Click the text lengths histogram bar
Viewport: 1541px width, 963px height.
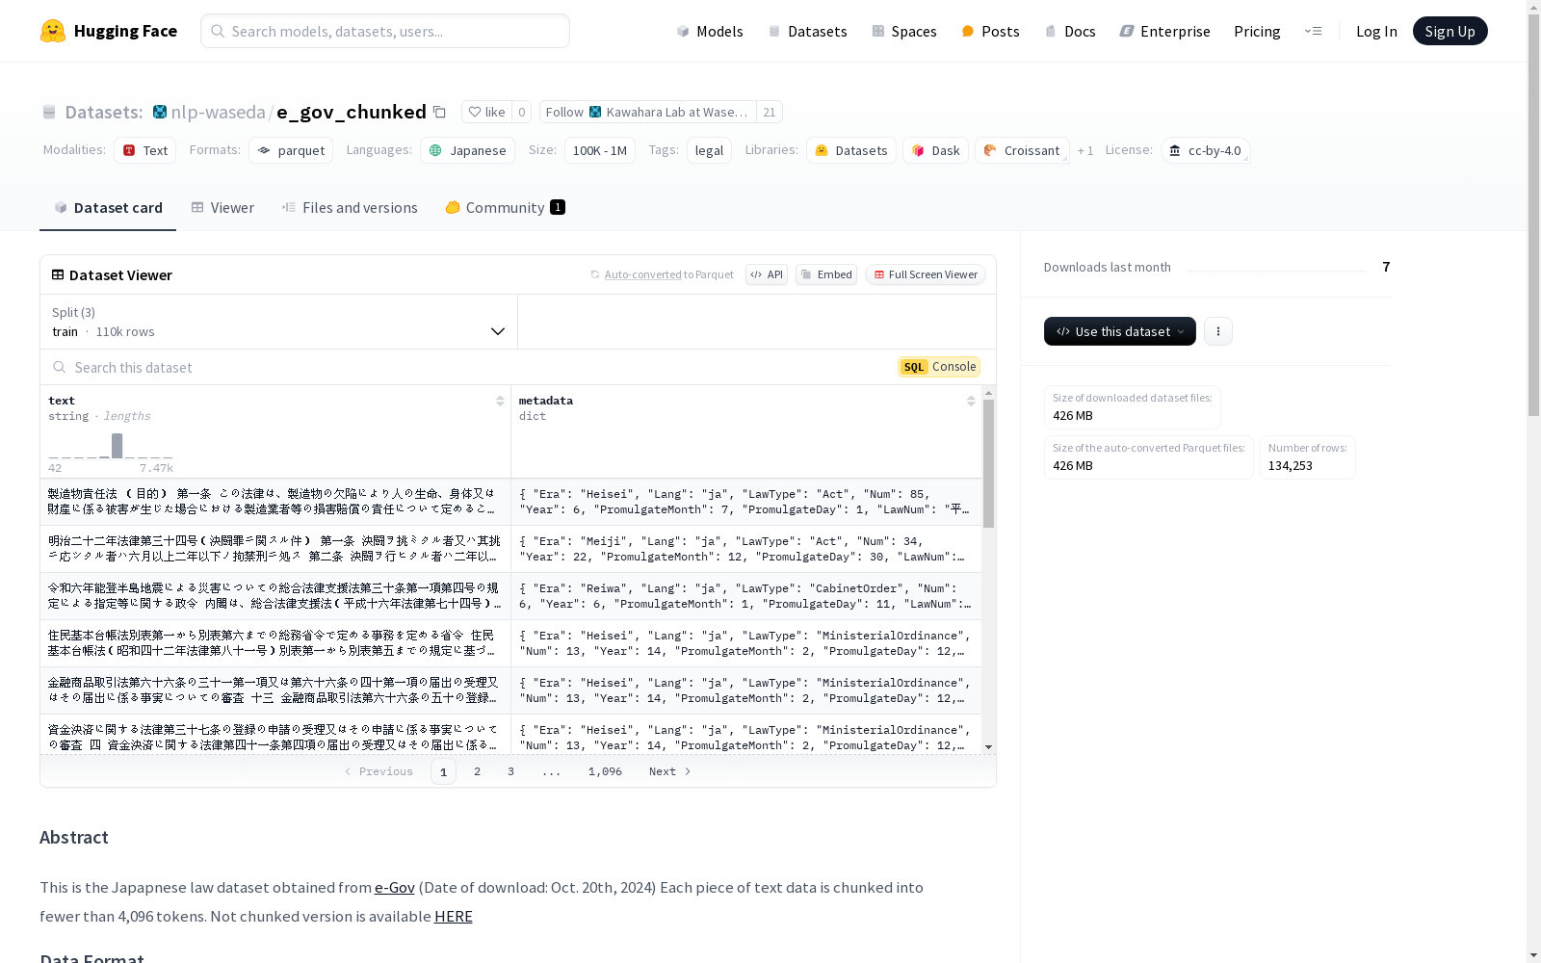[x=118, y=446]
